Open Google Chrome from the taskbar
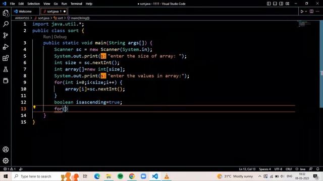The height and width of the screenshot is (181, 323). (132, 176)
